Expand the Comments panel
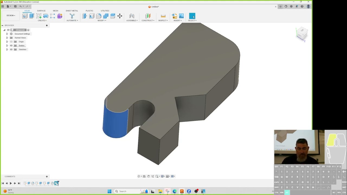Image resolution: width=347 pixels, height=195 pixels. click(x=47, y=177)
